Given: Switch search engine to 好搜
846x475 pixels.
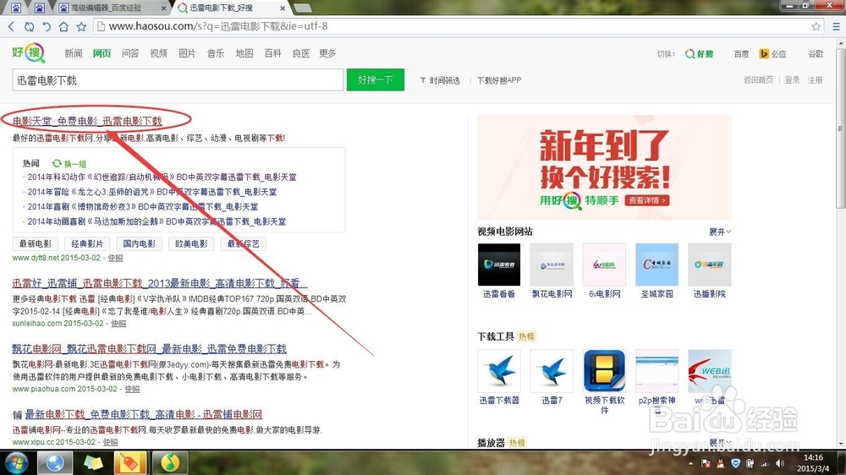Looking at the screenshot, I should tap(700, 54).
